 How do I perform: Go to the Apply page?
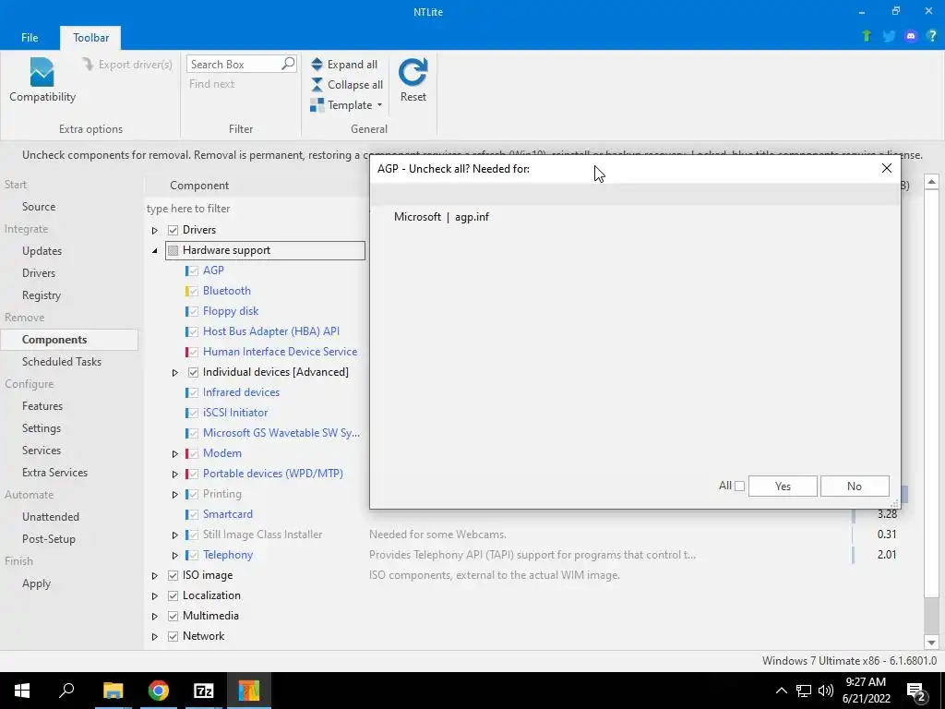(x=36, y=583)
